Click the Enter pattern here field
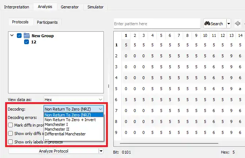245x158 pixels. pos(157,24)
